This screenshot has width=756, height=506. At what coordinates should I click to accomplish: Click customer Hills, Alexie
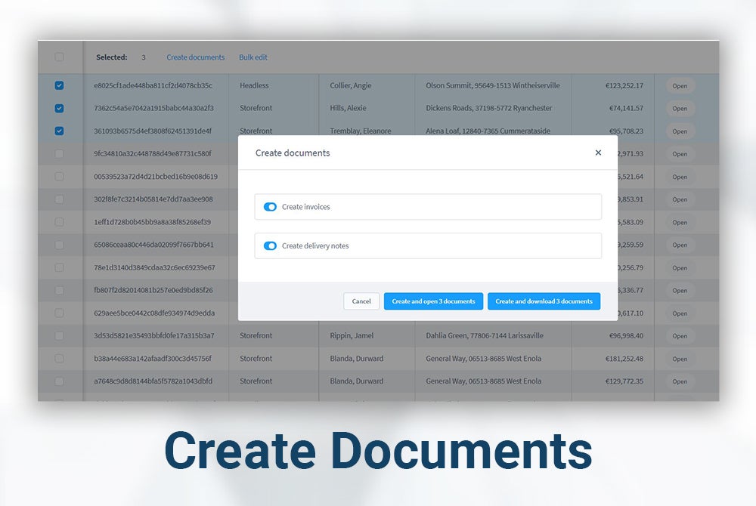tap(348, 108)
